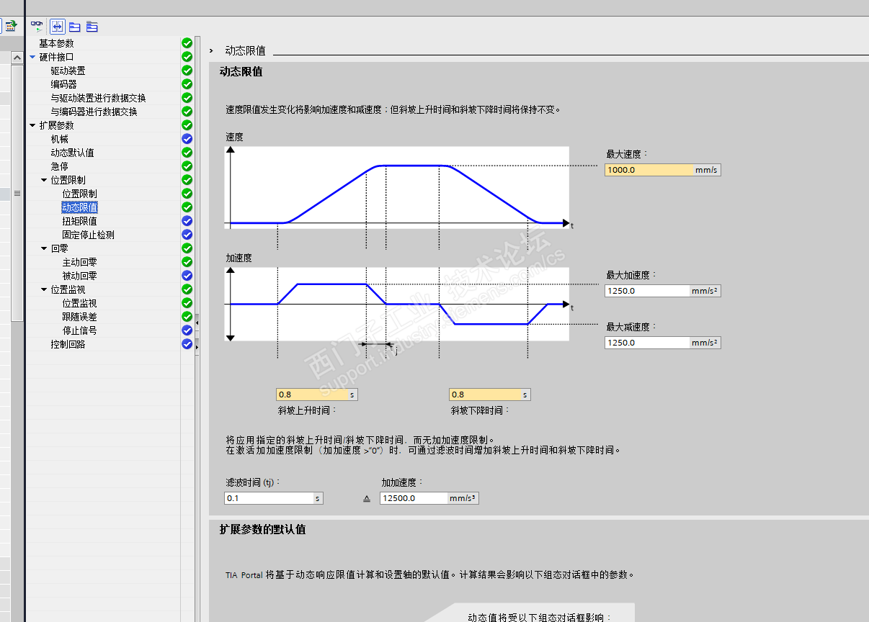Click the collapse-all folders toolbar icon
The height and width of the screenshot is (622, 869).
pyautogui.click(x=74, y=27)
